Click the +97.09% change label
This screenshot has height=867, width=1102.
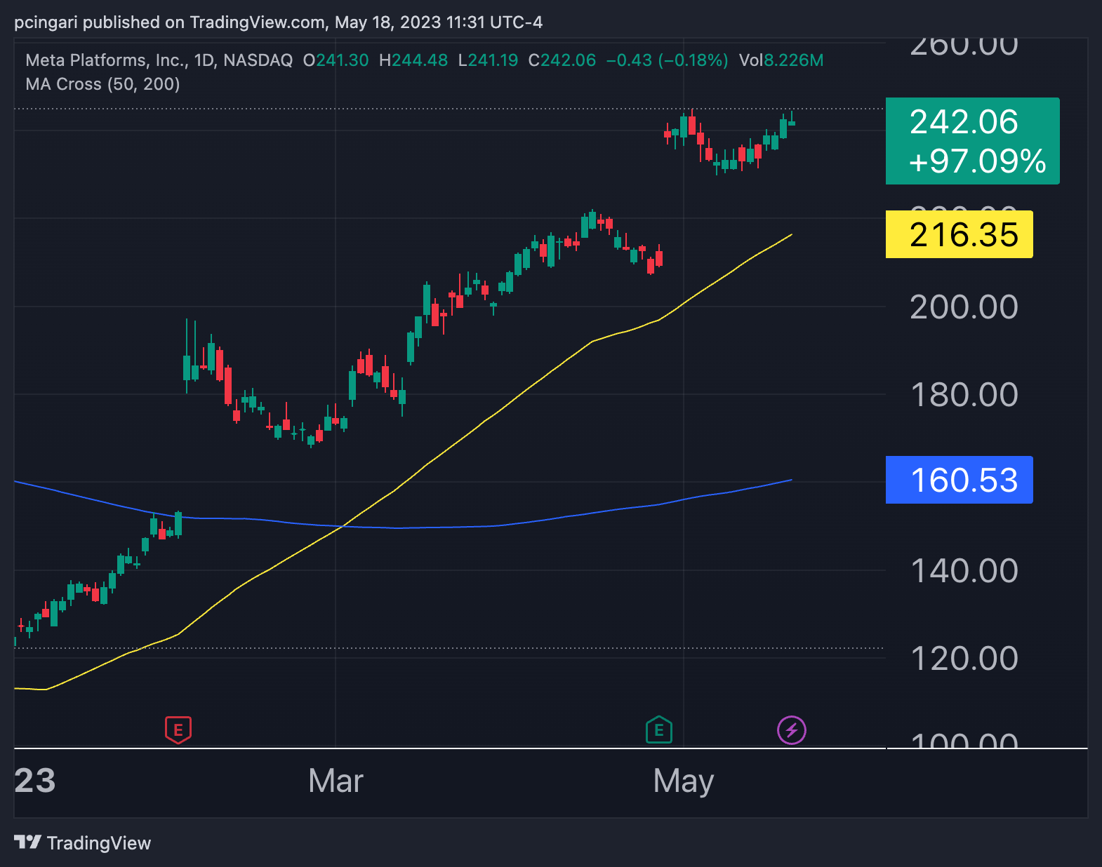[976, 161]
